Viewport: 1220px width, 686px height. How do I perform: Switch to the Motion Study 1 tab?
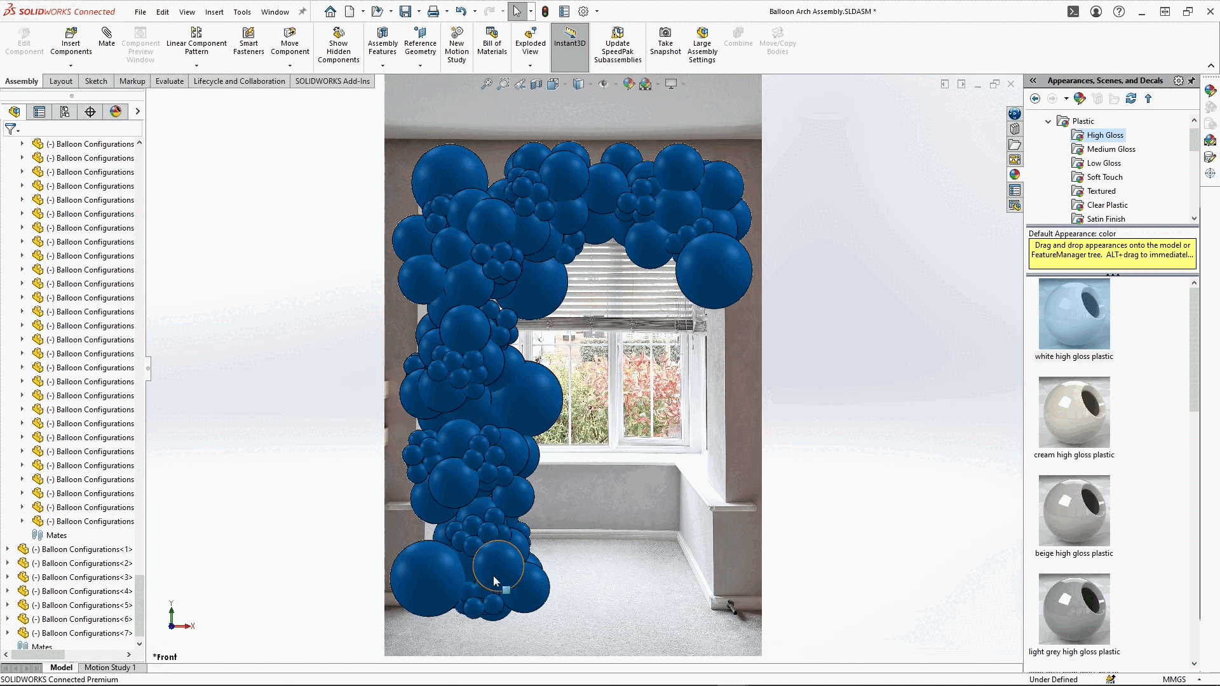pyautogui.click(x=111, y=668)
